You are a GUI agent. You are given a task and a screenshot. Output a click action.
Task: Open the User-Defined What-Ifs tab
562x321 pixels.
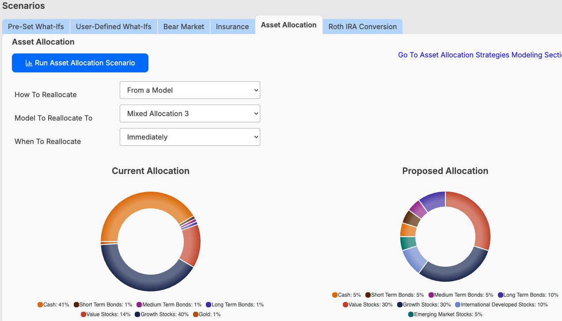pos(113,26)
